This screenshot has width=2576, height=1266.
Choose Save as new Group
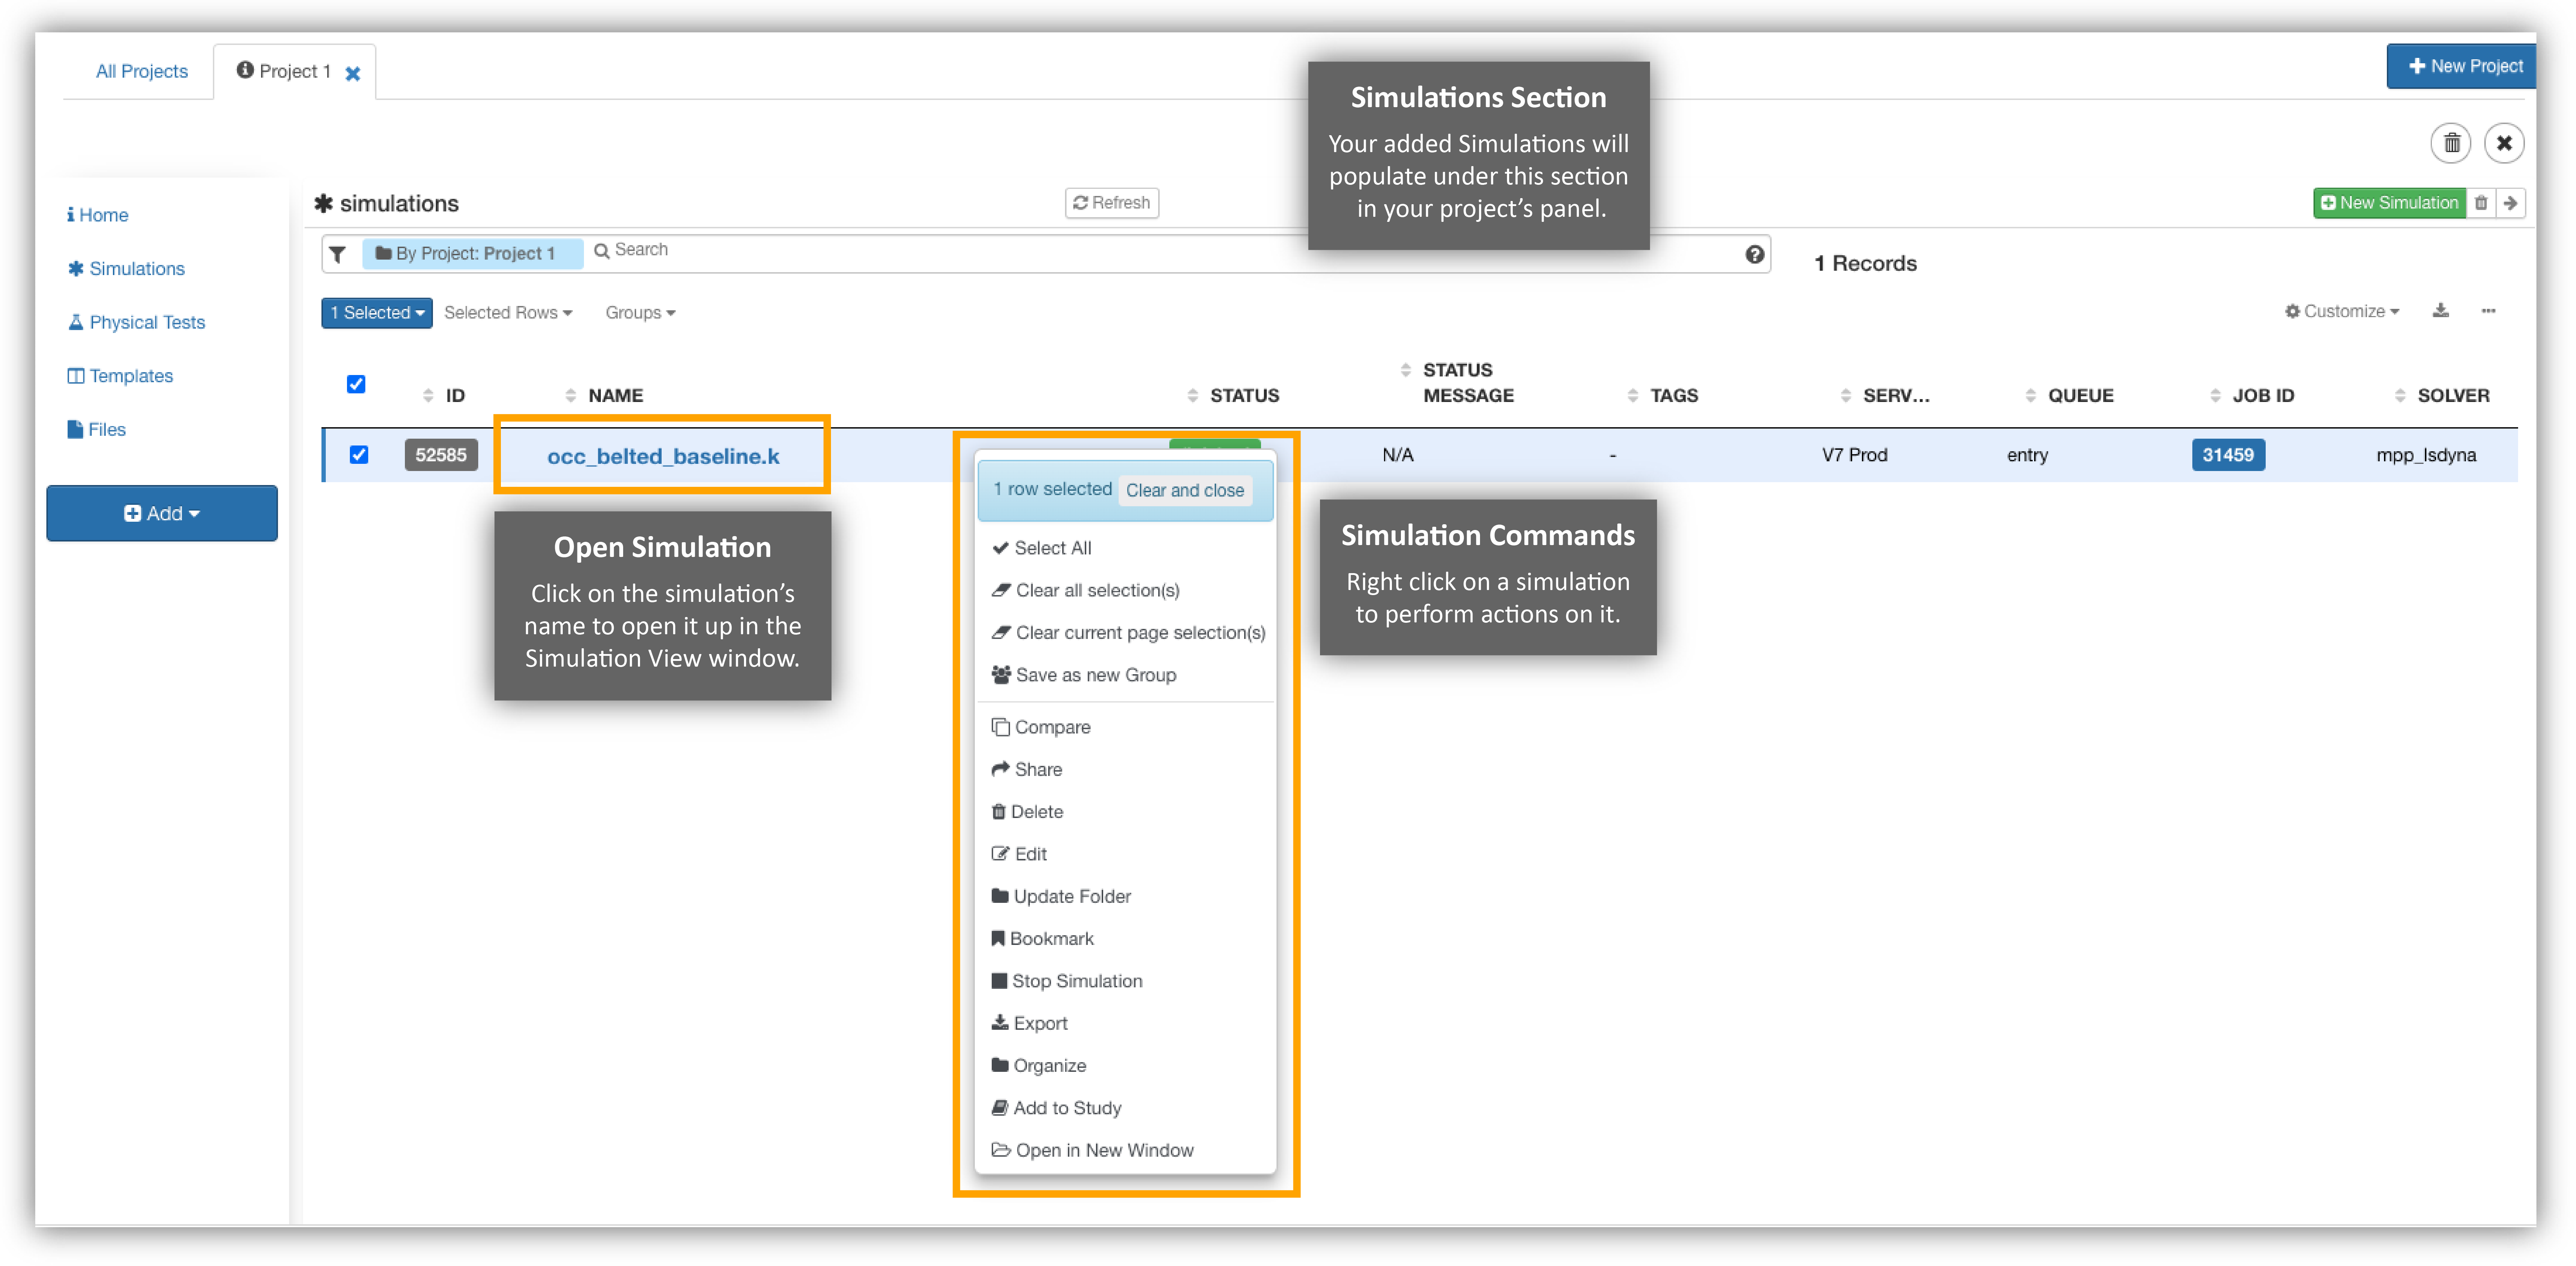[1084, 675]
